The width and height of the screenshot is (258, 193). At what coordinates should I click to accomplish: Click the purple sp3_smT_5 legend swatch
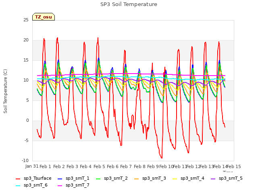pos(213,179)
